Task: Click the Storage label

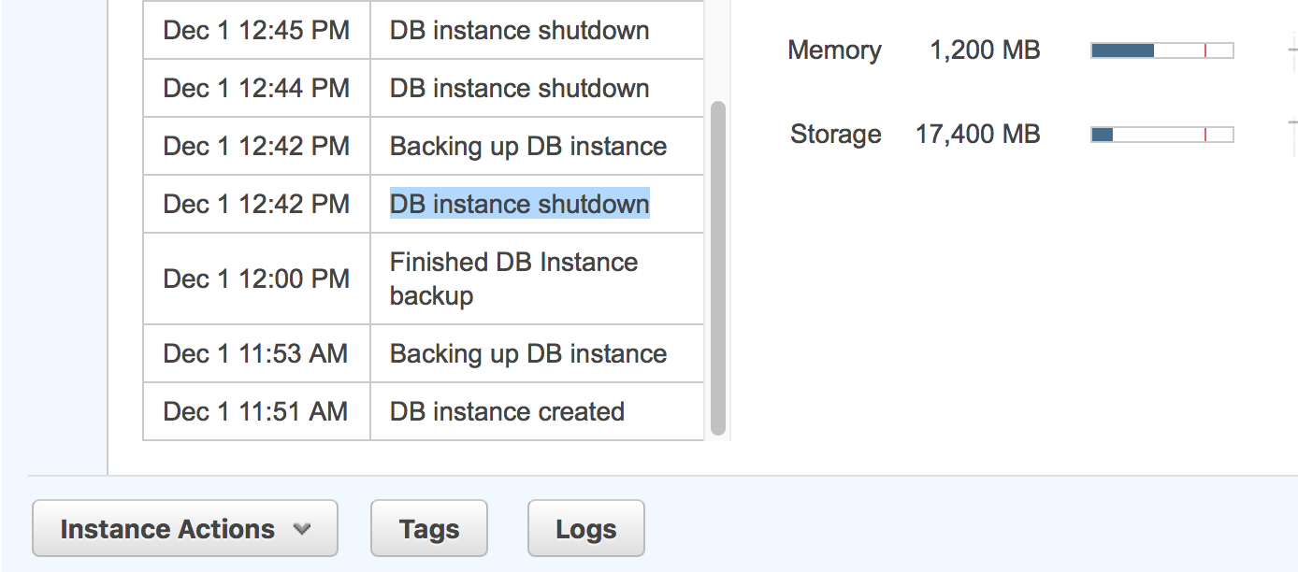Action: (x=835, y=134)
